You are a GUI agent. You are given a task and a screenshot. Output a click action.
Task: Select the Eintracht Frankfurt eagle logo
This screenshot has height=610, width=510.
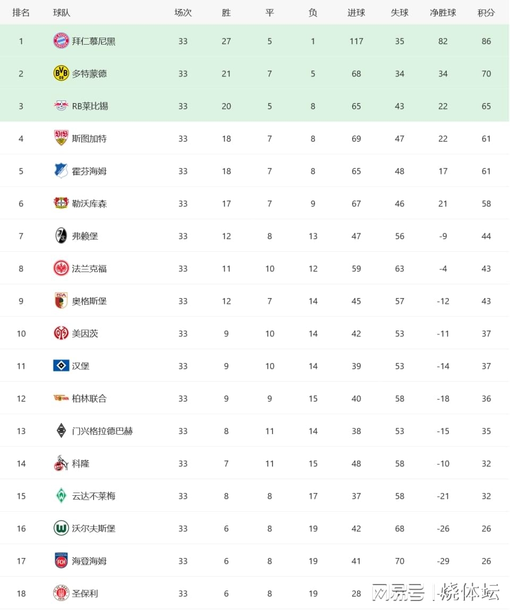(61, 268)
